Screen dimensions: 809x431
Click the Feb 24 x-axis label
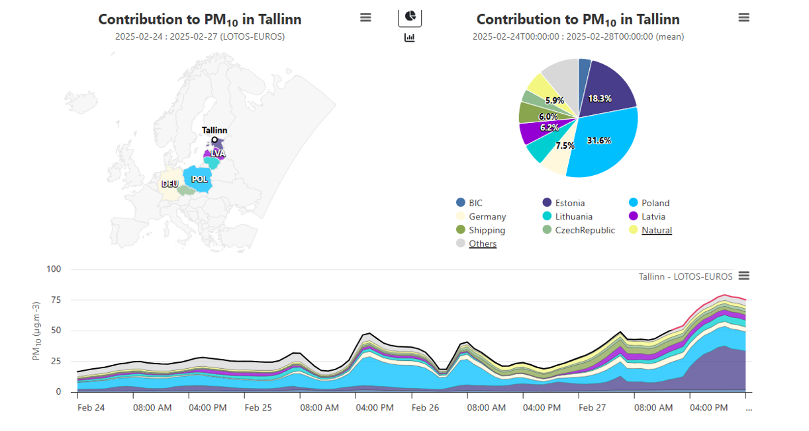point(91,408)
